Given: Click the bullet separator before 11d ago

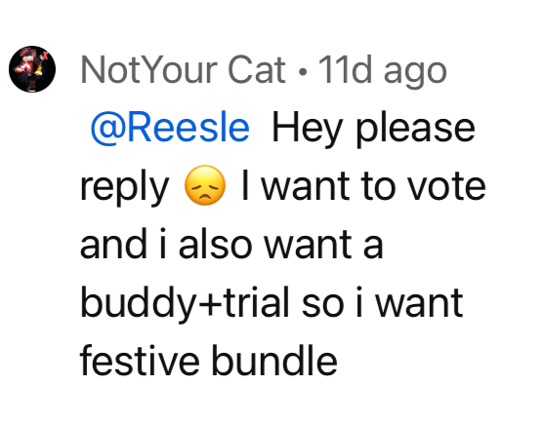Looking at the screenshot, I should click(x=303, y=72).
